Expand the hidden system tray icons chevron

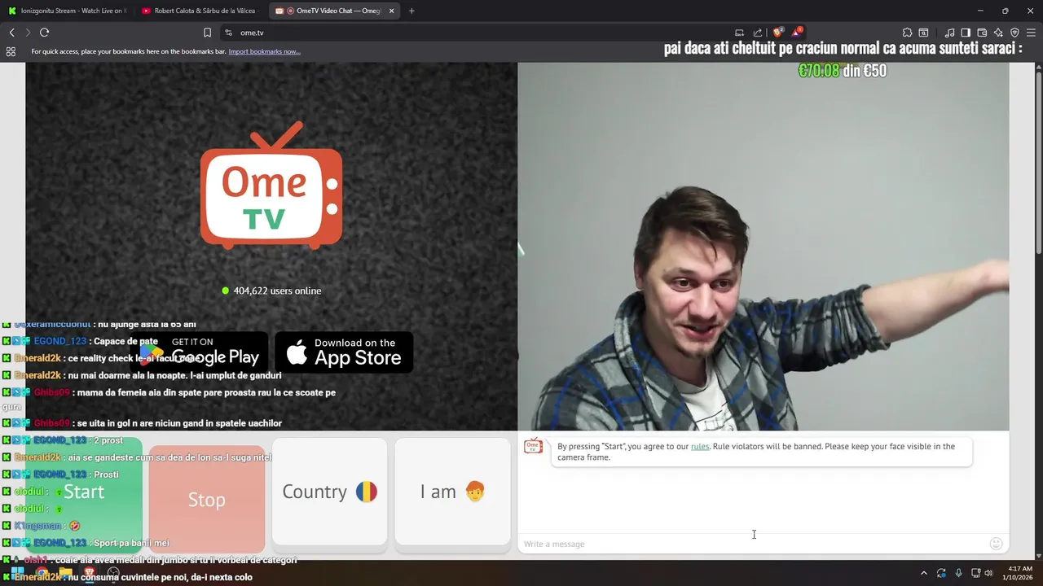tap(923, 573)
